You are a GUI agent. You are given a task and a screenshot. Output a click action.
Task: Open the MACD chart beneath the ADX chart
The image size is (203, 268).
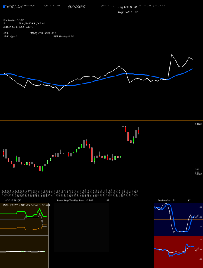[24, 252]
